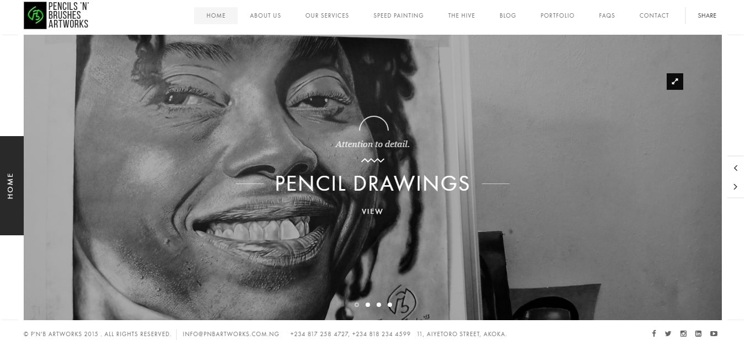This screenshot has height=340, width=745.
Task: Open fullscreen with the expand arrows icon
Action: point(675,82)
